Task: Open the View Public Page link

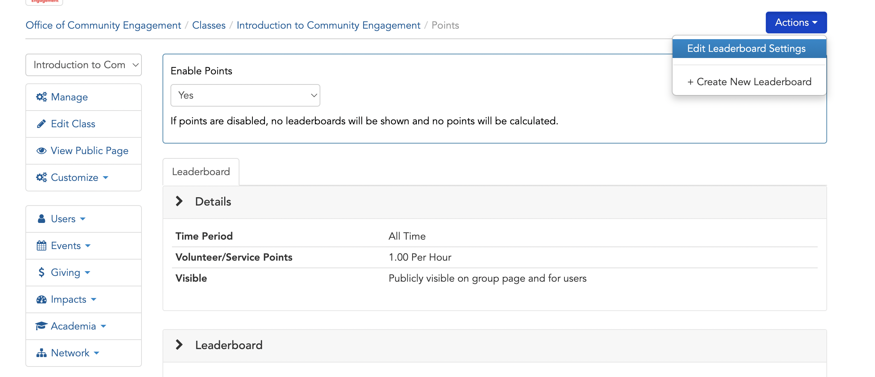Action: (84, 151)
